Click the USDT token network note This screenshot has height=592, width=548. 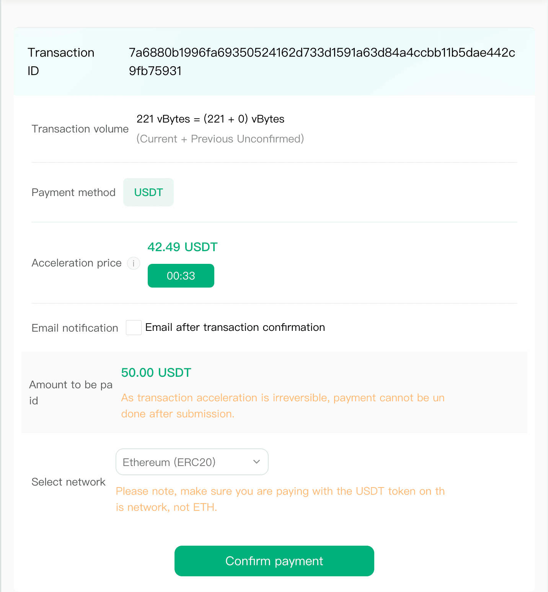[280, 499]
